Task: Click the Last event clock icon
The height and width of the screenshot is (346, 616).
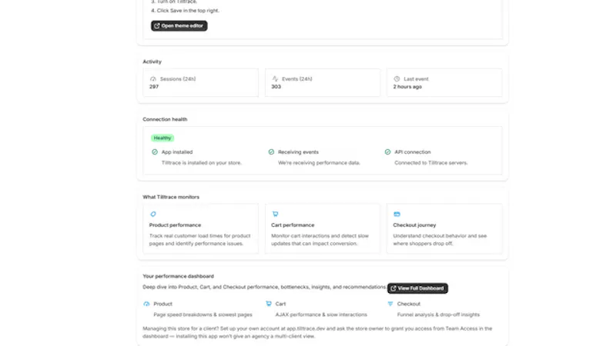Action: coord(397,79)
